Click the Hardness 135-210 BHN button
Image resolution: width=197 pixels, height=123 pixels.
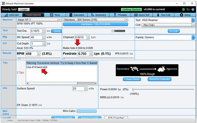[95, 24]
